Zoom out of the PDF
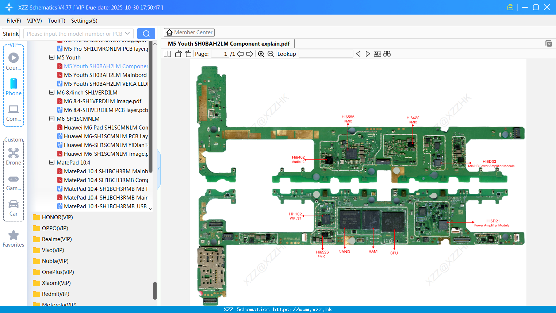 pos(271,54)
